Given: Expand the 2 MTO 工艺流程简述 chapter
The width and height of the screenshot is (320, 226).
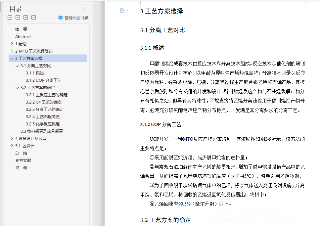Looking at the screenshot, I should (12, 51).
